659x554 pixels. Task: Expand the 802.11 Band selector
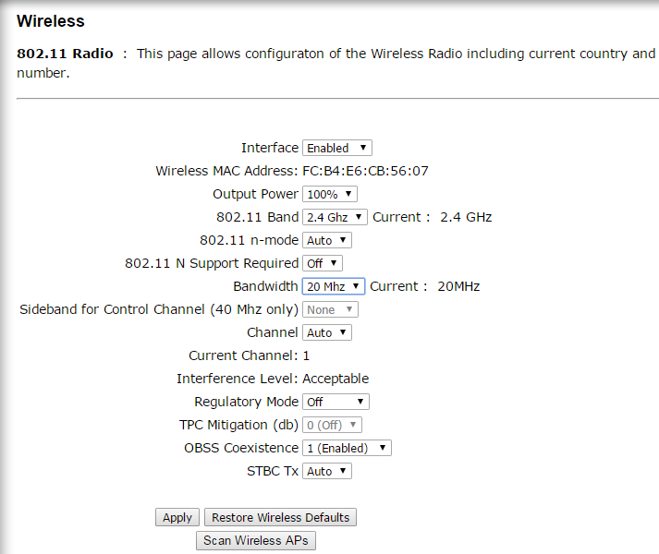click(x=335, y=217)
